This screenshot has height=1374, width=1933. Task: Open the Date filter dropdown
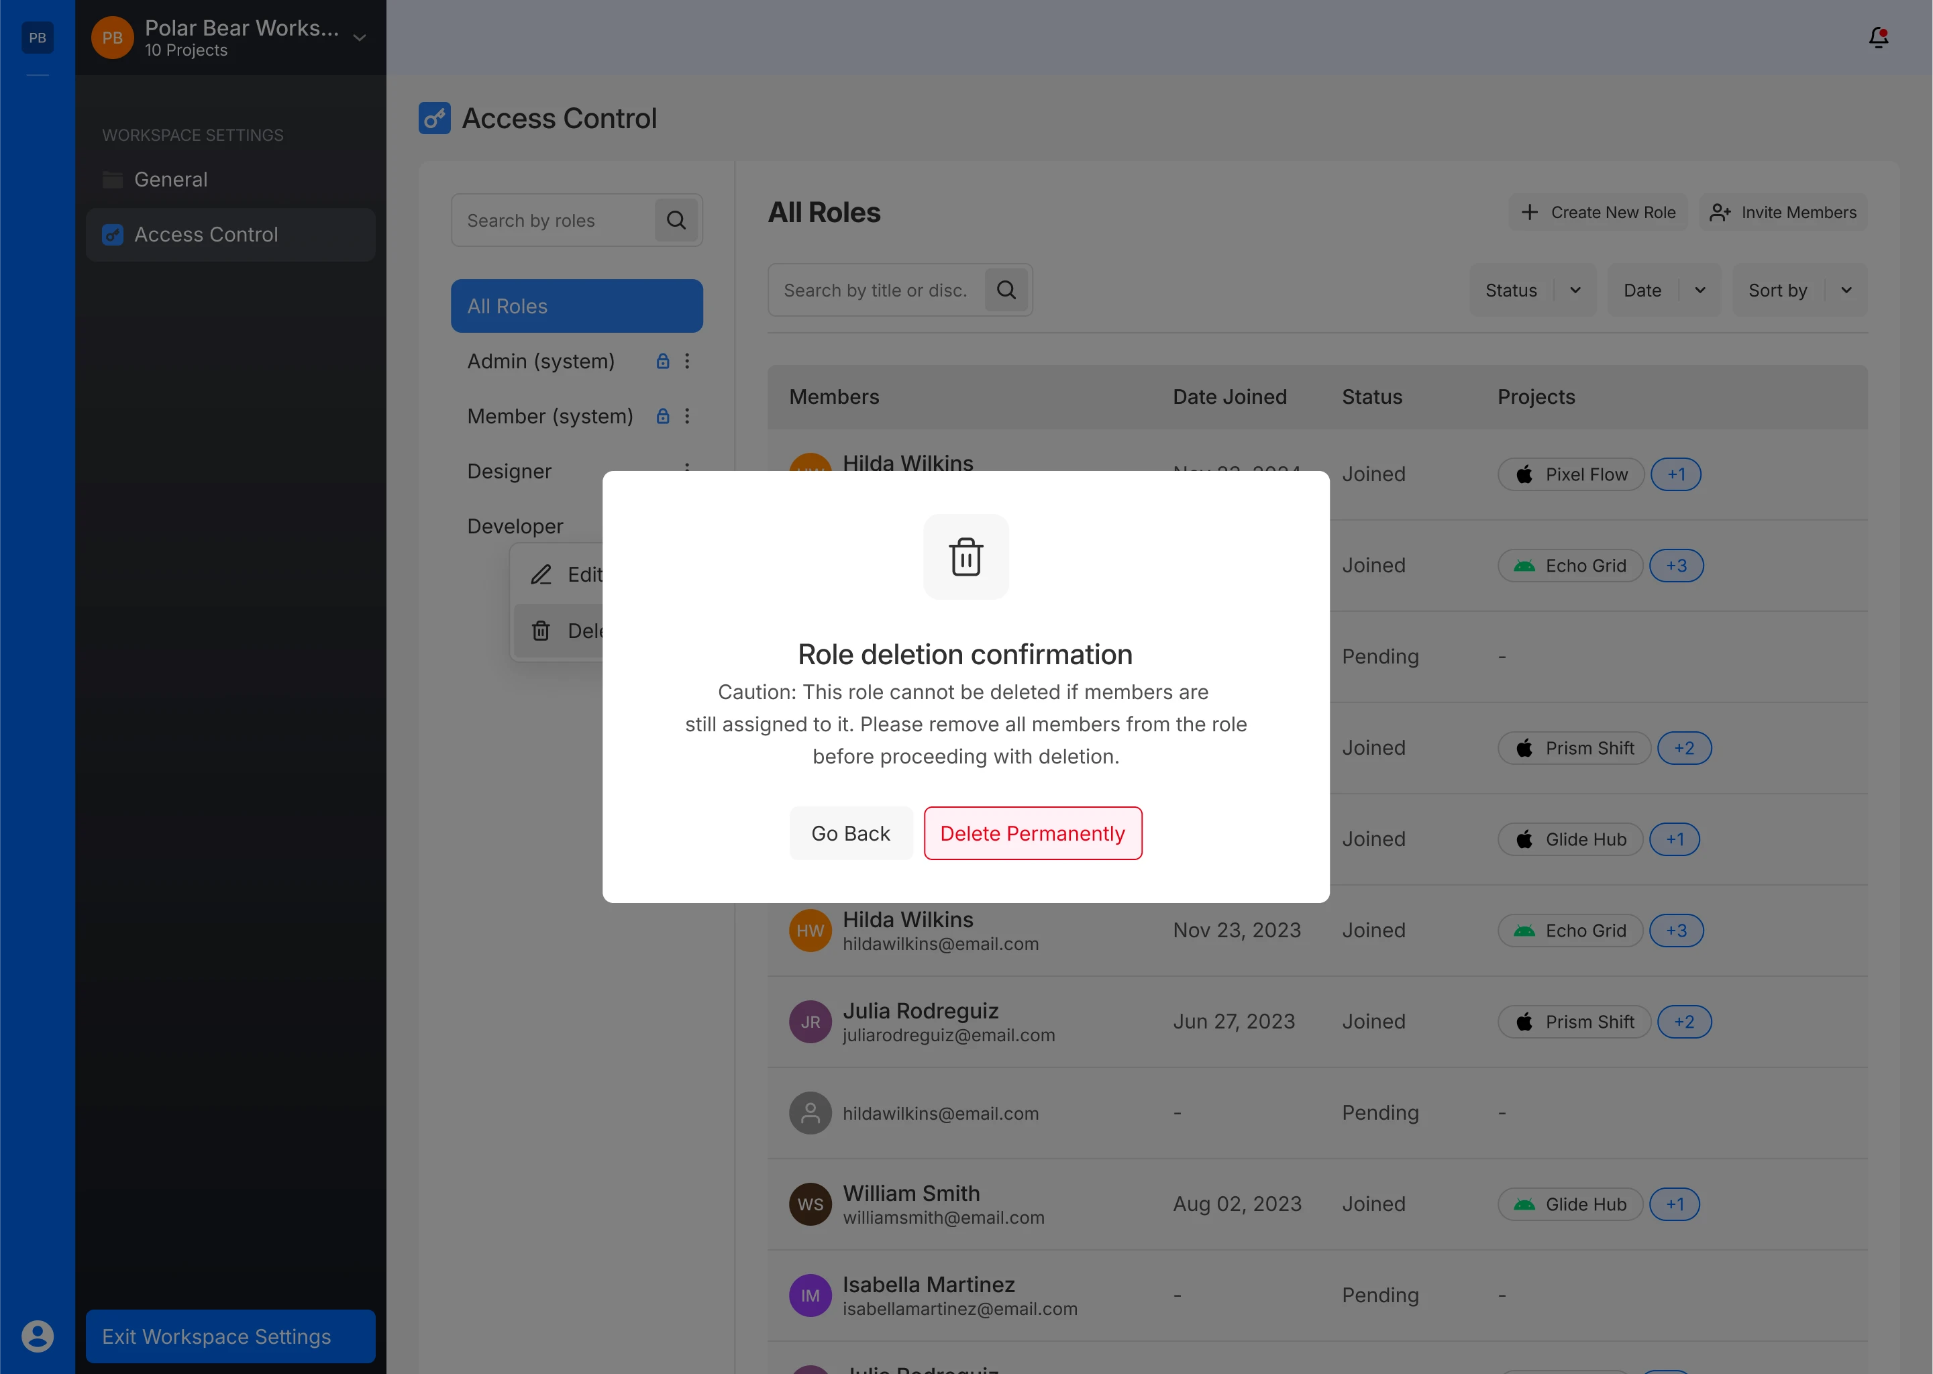tap(1663, 290)
